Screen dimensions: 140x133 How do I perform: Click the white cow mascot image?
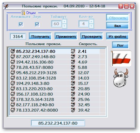click(121, 78)
